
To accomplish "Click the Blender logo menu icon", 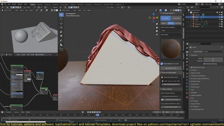I will 2,4.
